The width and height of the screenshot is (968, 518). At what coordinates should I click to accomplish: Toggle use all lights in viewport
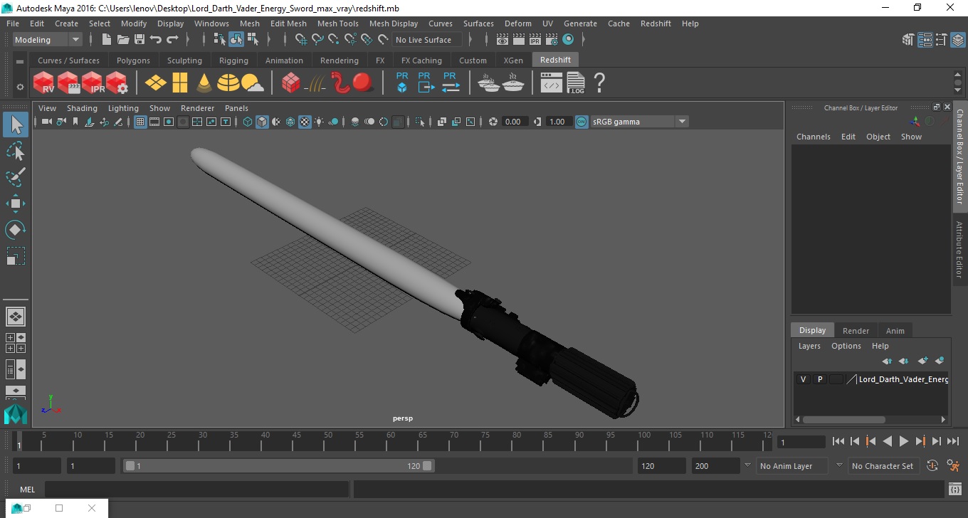tap(319, 122)
